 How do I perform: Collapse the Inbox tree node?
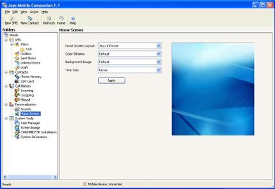pyautogui.click(x=12, y=44)
